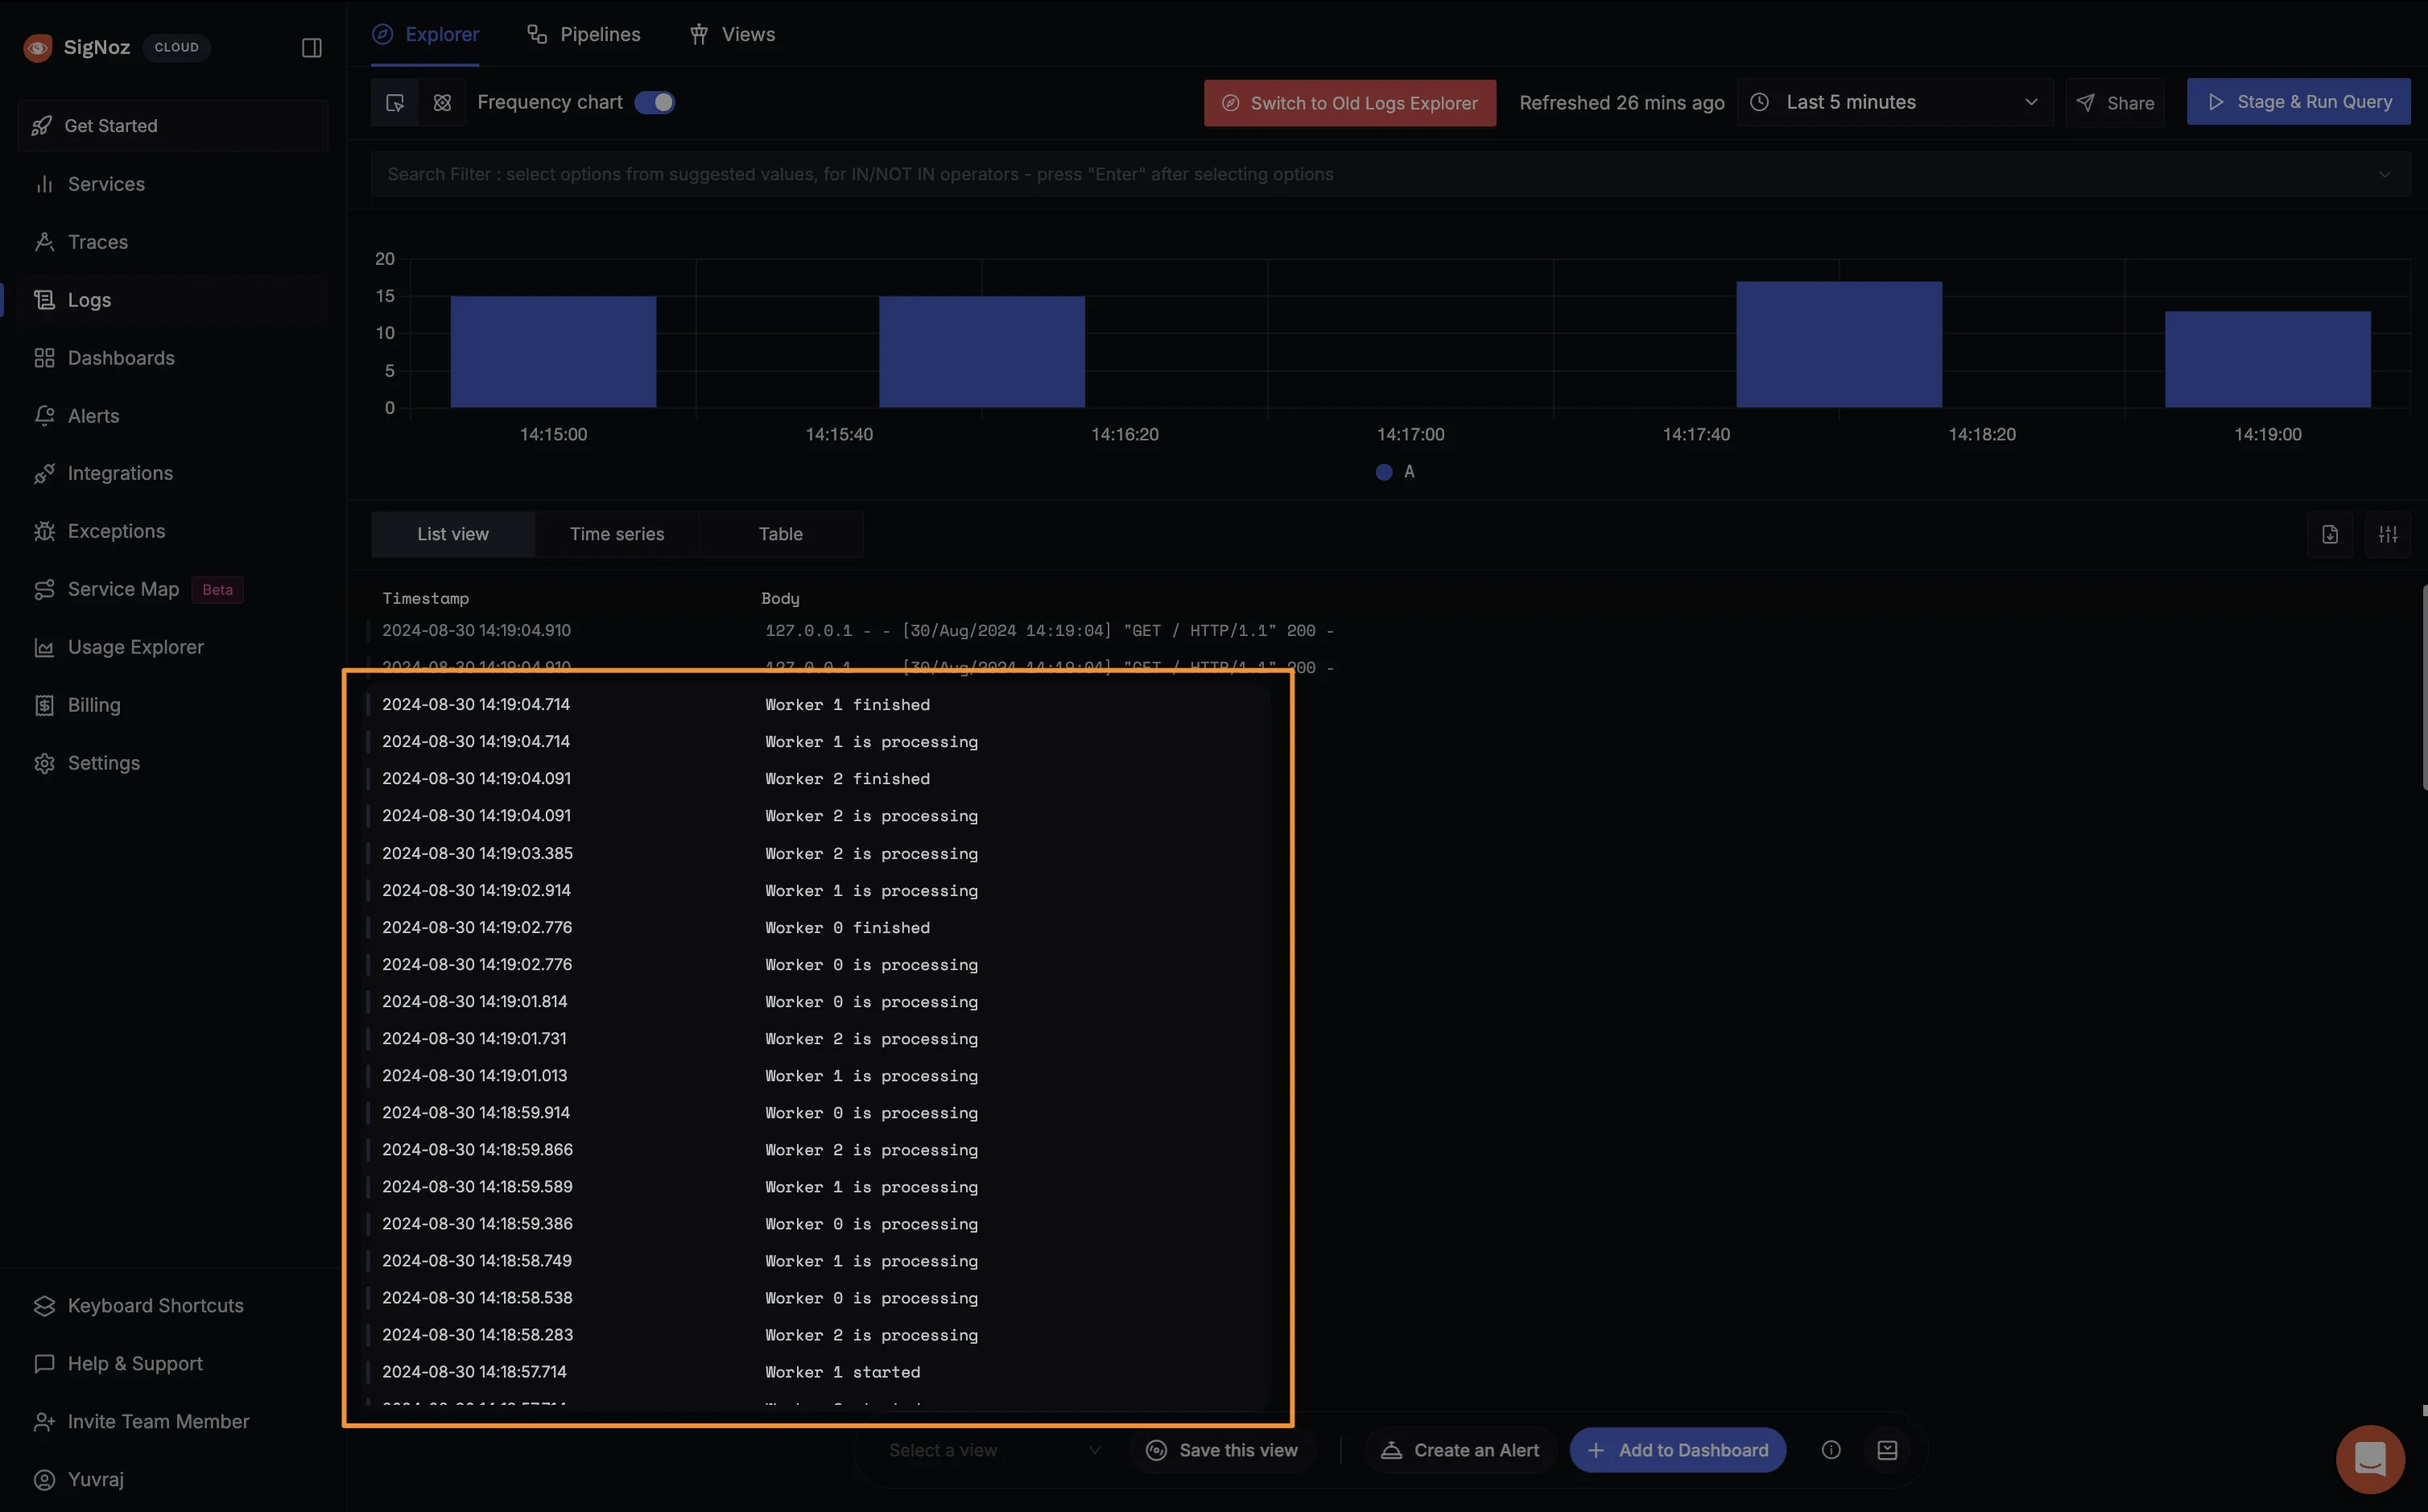
Task: Open the Select a view dropdown
Action: 993,1450
